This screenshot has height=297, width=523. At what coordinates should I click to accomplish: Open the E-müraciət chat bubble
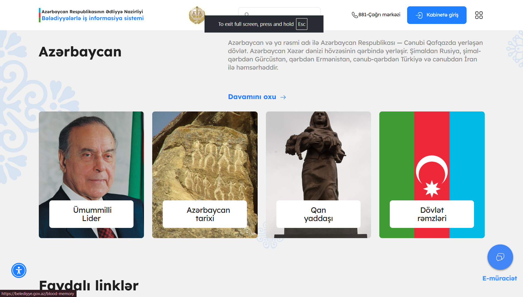coord(500,257)
